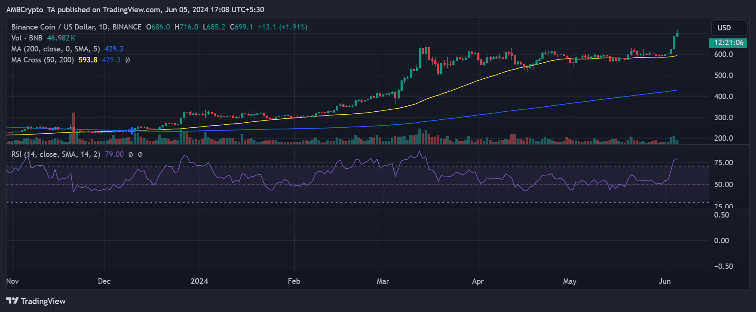Image resolution: width=756 pixels, height=312 pixels.
Task: Click the volume value 46.982K
Action: pos(61,38)
